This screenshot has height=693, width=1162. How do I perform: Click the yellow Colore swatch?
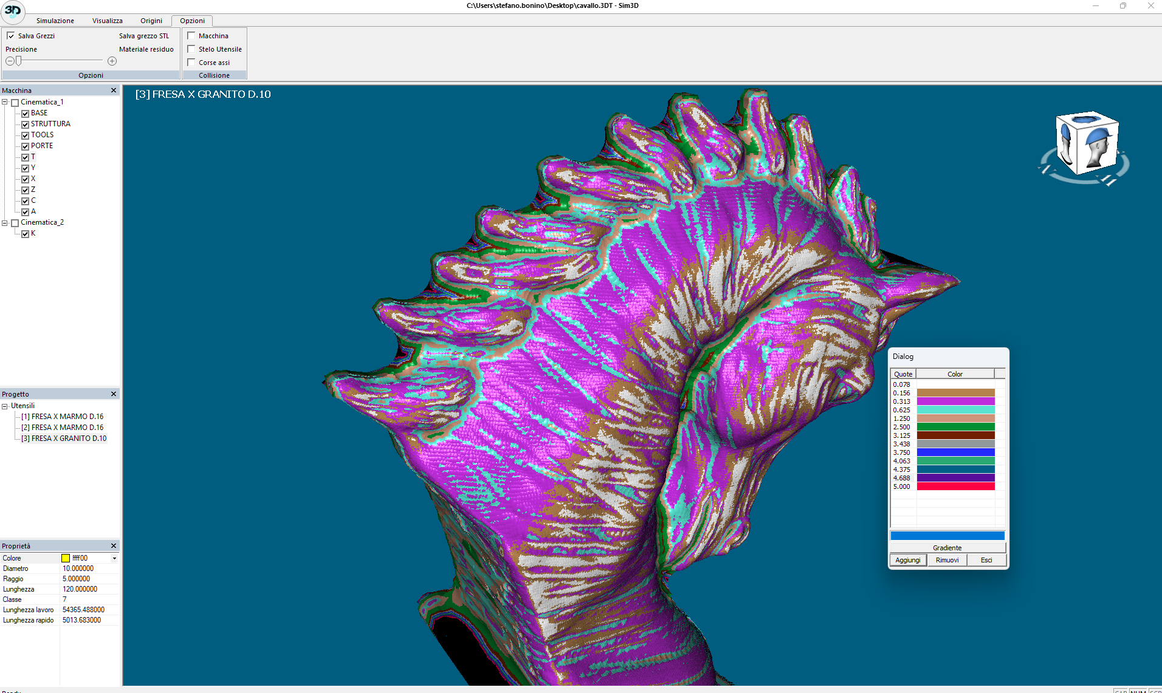point(66,558)
